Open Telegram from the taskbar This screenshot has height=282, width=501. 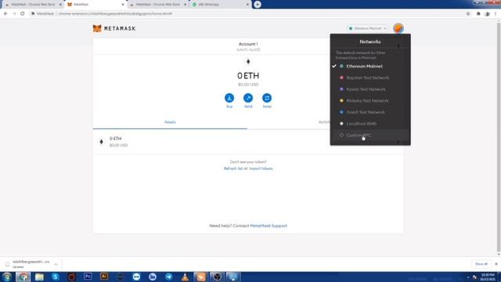169,277
